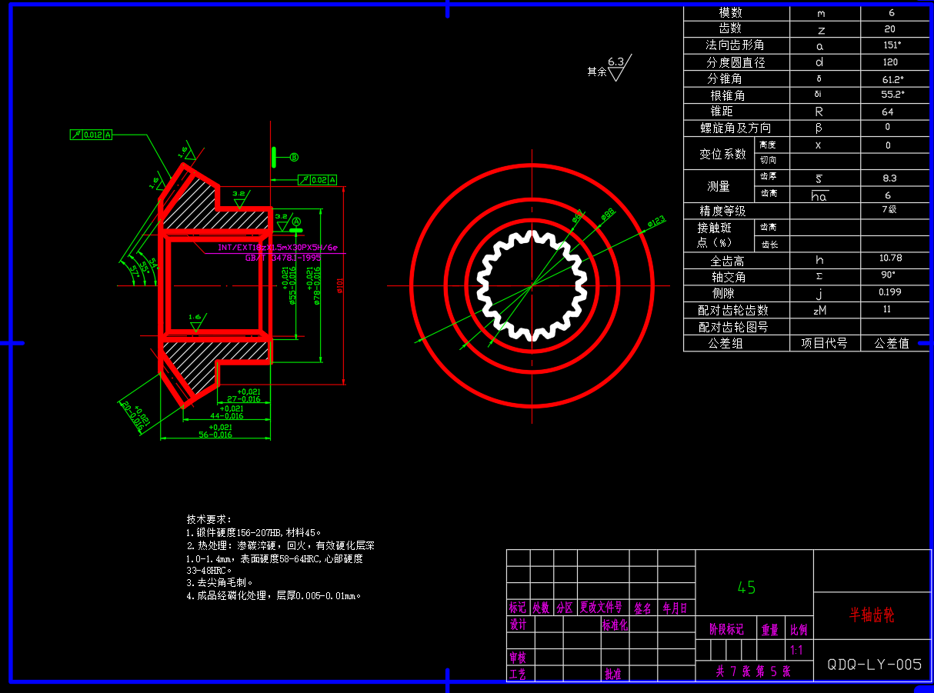934x693 pixels.
Task: Click the value '90°' cell
Action: coord(889,275)
